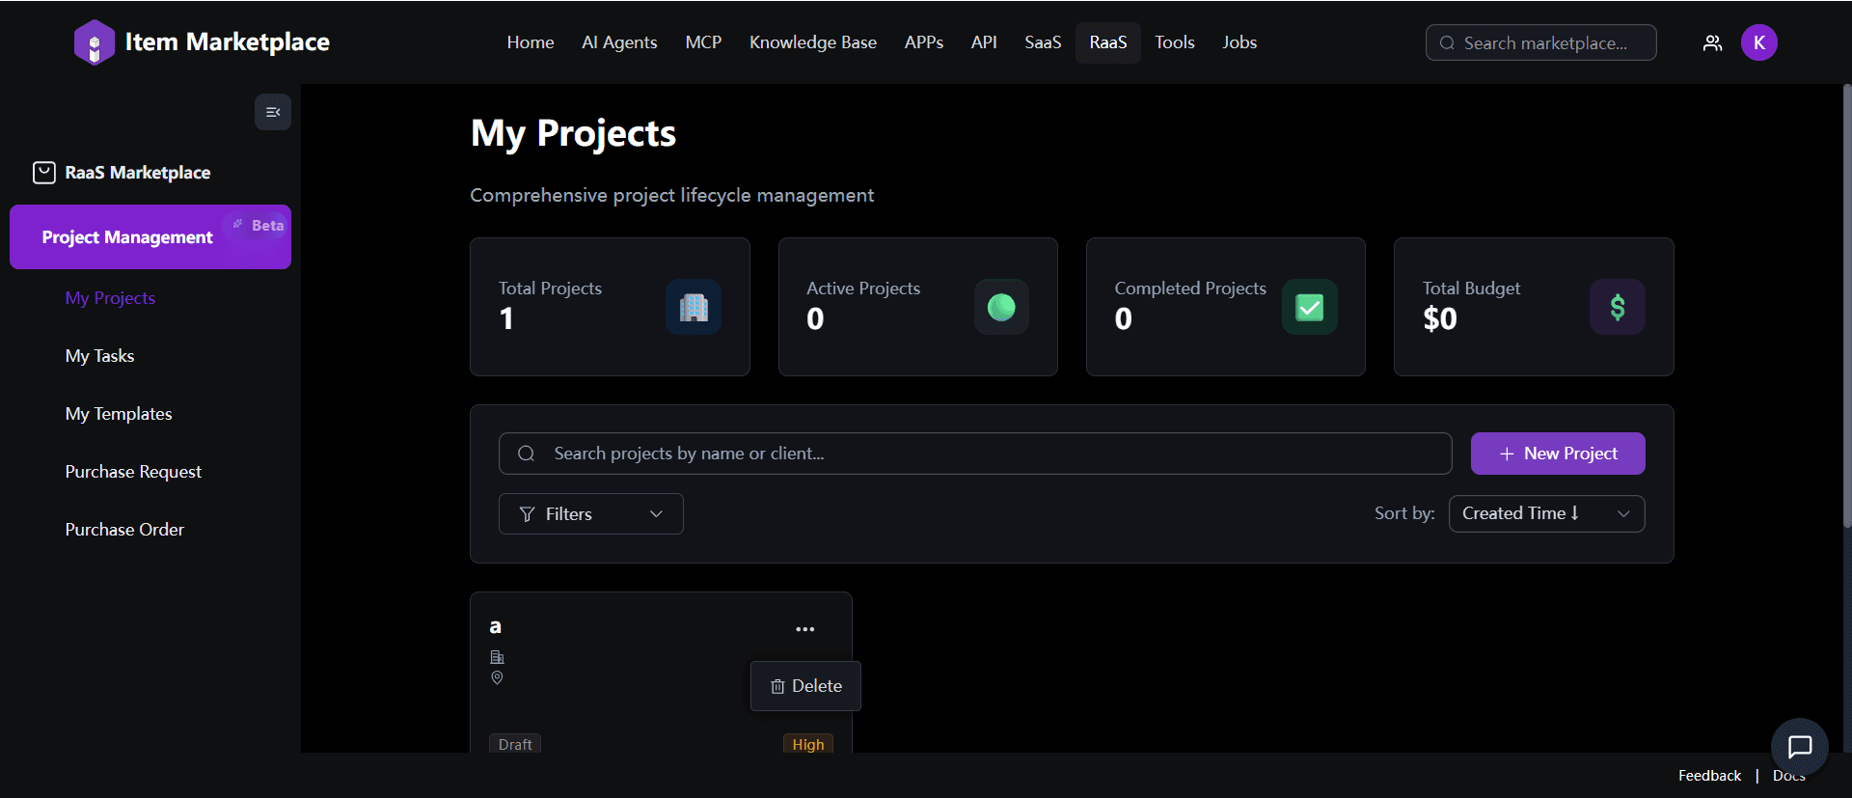The height and width of the screenshot is (798, 1852).
Task: Open the API nav item
Action: (x=984, y=42)
